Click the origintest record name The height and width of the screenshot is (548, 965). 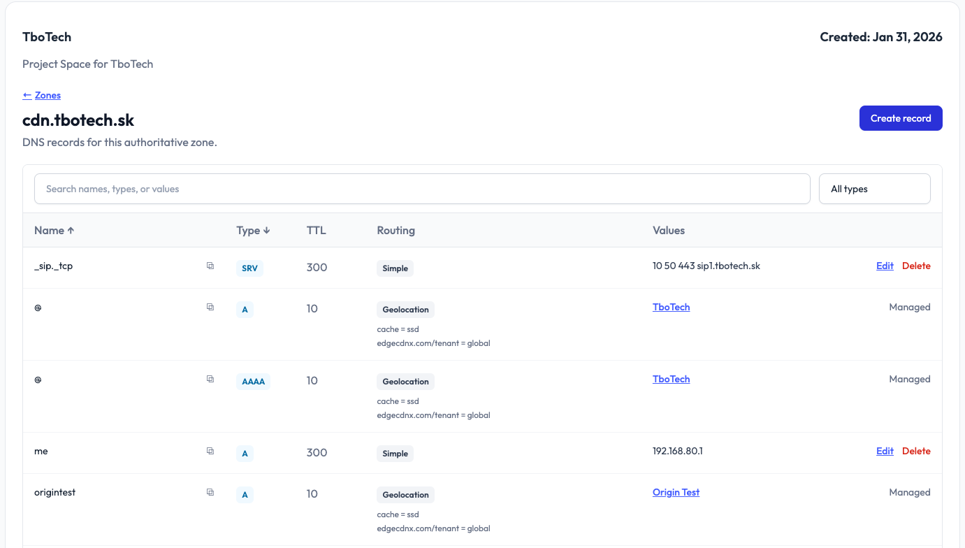pos(55,492)
